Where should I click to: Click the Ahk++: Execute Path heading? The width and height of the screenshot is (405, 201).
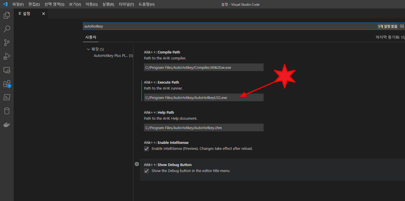click(x=162, y=82)
